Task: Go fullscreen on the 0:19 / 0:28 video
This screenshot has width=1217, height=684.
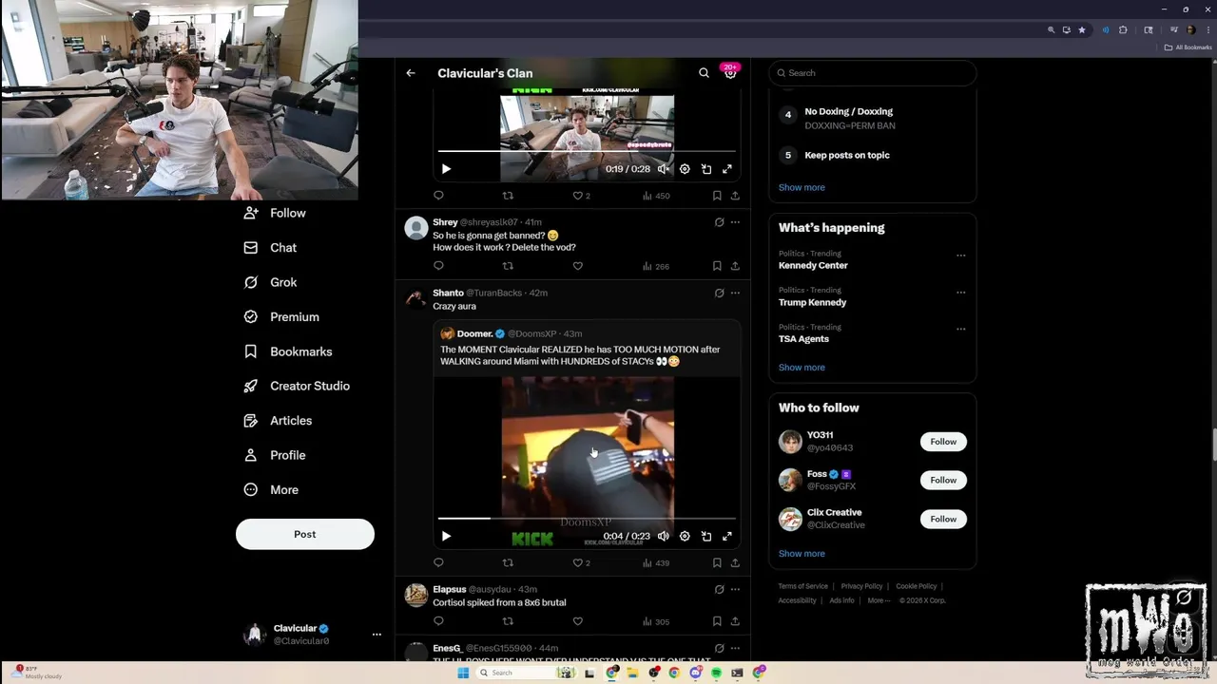Action: coord(727,169)
